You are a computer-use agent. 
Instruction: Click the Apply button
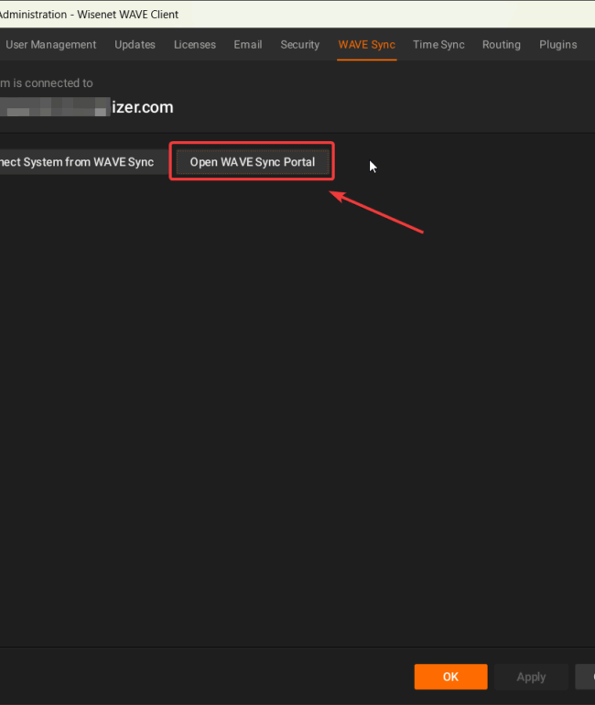click(x=531, y=677)
